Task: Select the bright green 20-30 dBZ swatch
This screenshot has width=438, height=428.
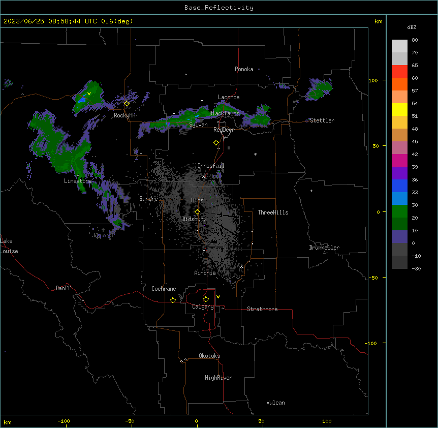Action: [399, 211]
